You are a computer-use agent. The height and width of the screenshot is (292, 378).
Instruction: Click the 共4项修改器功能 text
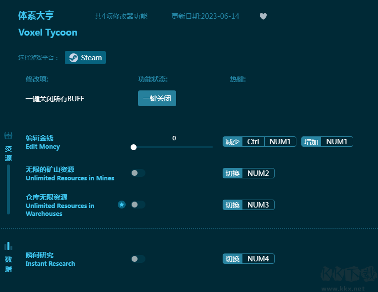point(121,16)
